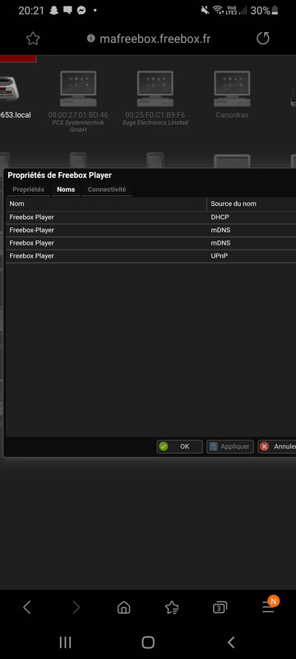296x659 pixels.
Task: Open the mafreebox.freebox.fr address field
Action: [155, 39]
